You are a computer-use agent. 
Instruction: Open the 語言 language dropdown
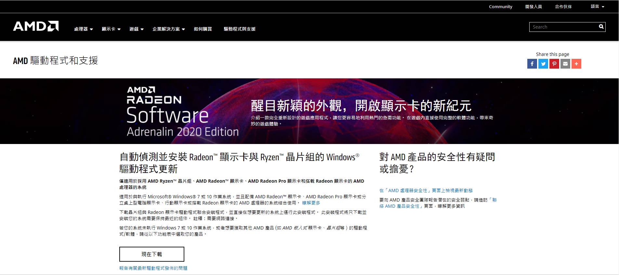(597, 7)
